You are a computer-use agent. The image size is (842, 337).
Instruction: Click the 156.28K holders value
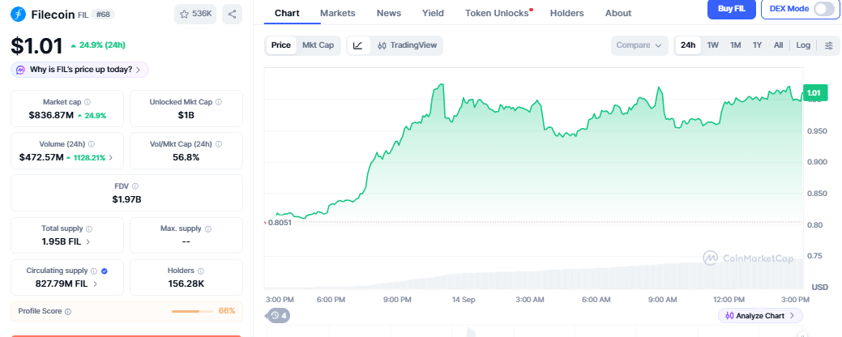(186, 284)
